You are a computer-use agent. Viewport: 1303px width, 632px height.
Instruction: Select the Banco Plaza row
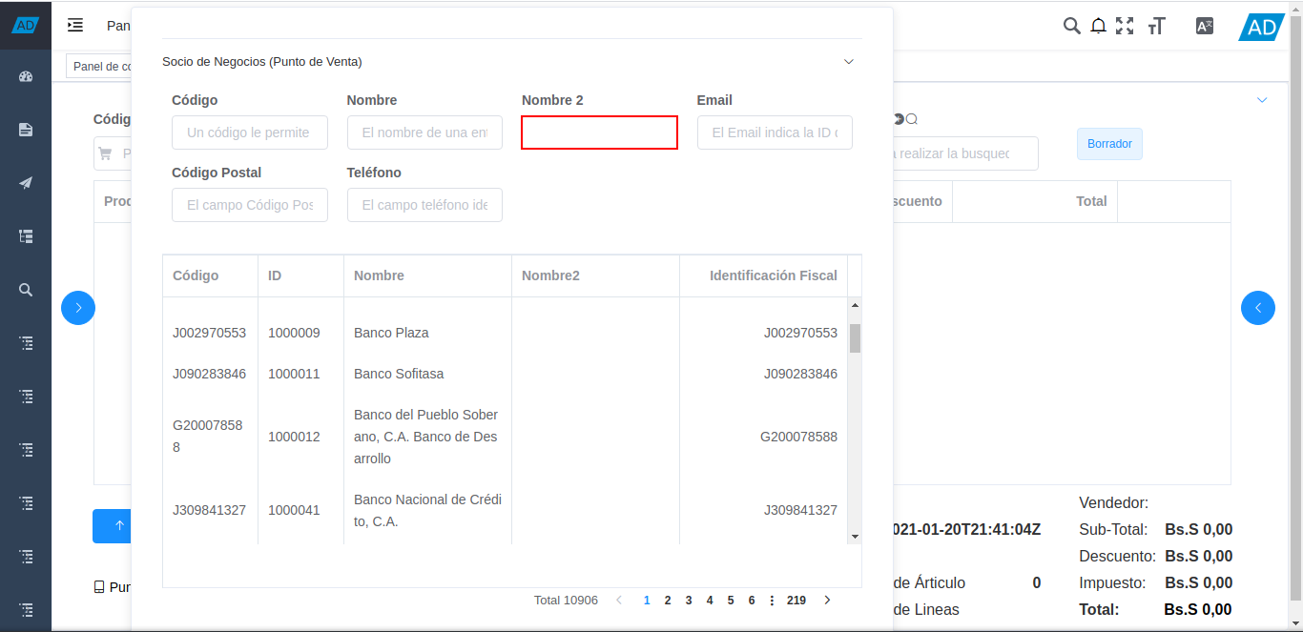pyautogui.click(x=506, y=333)
